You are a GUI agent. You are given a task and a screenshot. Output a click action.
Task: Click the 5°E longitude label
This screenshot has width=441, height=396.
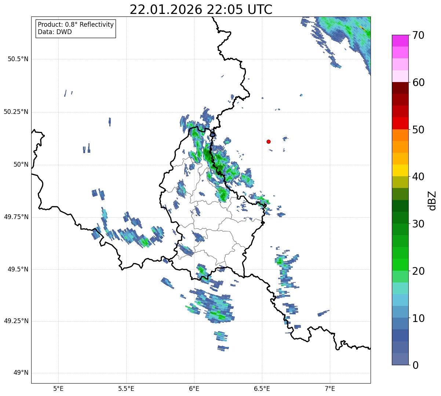pos(58,389)
